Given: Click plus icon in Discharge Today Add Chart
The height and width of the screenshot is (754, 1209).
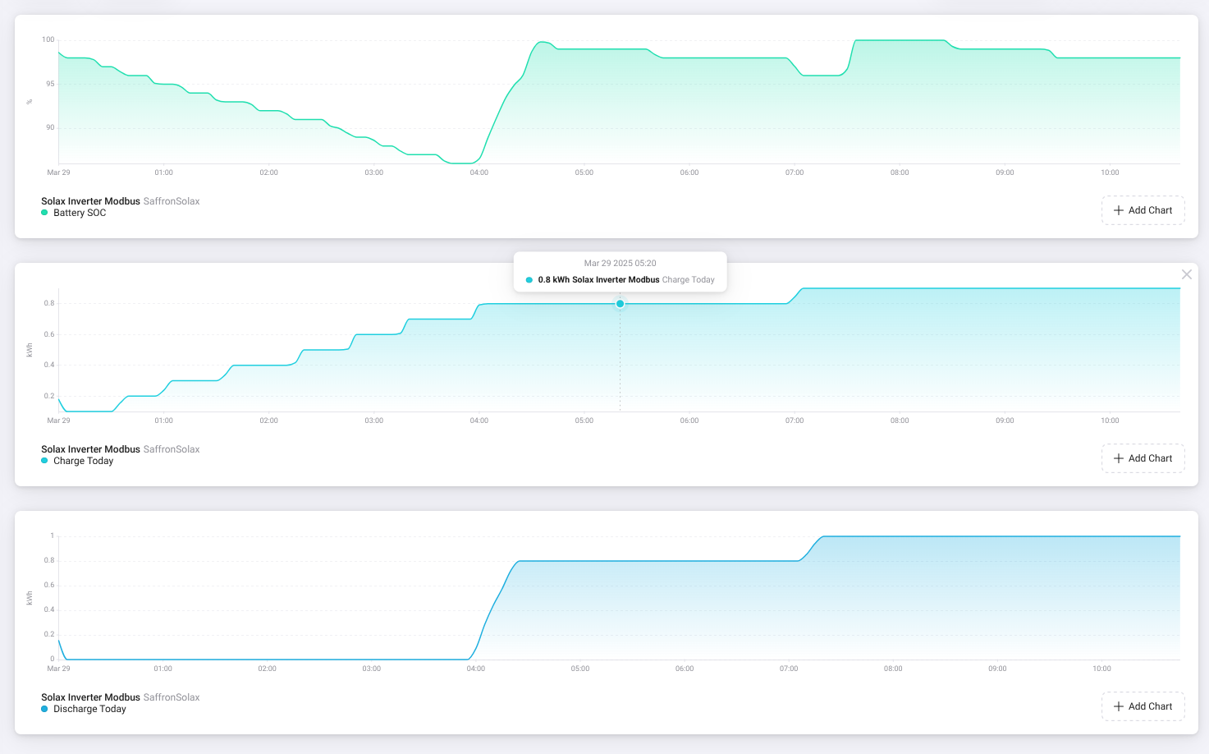Looking at the screenshot, I should tap(1118, 706).
